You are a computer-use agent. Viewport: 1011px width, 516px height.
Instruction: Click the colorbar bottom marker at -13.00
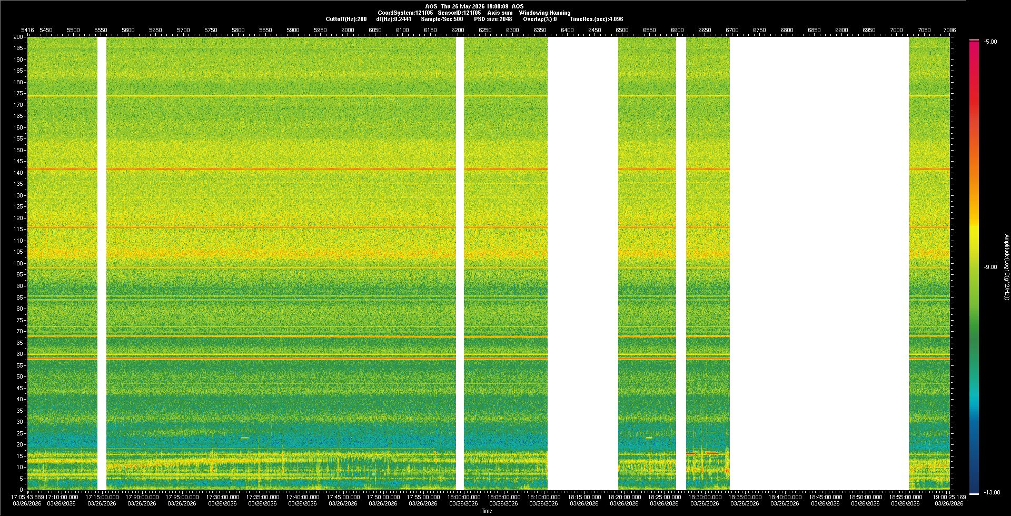point(974,493)
